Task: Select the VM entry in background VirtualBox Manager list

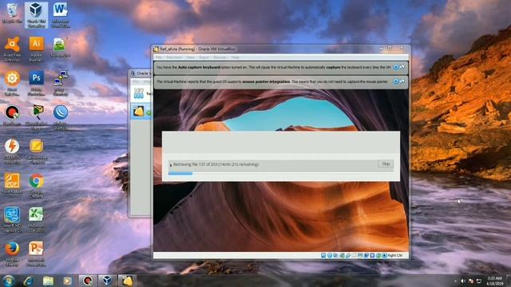Action: 141,112
